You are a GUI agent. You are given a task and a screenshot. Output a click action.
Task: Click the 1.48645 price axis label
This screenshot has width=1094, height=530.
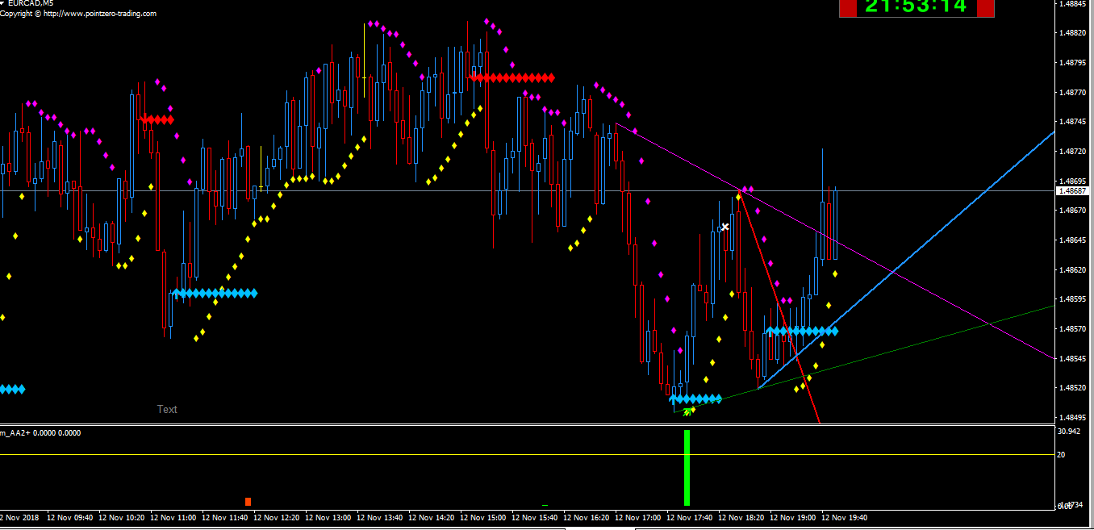coord(1073,240)
